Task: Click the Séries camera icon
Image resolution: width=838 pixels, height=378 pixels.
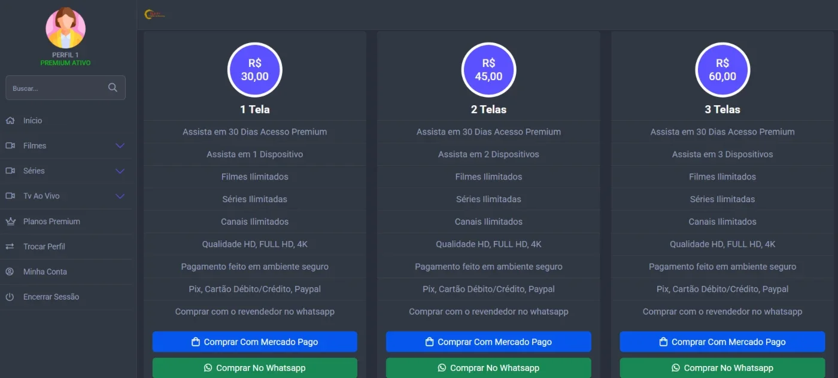Action: coord(10,170)
